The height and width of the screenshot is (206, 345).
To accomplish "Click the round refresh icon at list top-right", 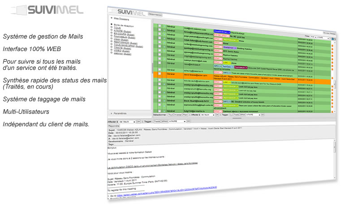I will [x=335, y=39].
